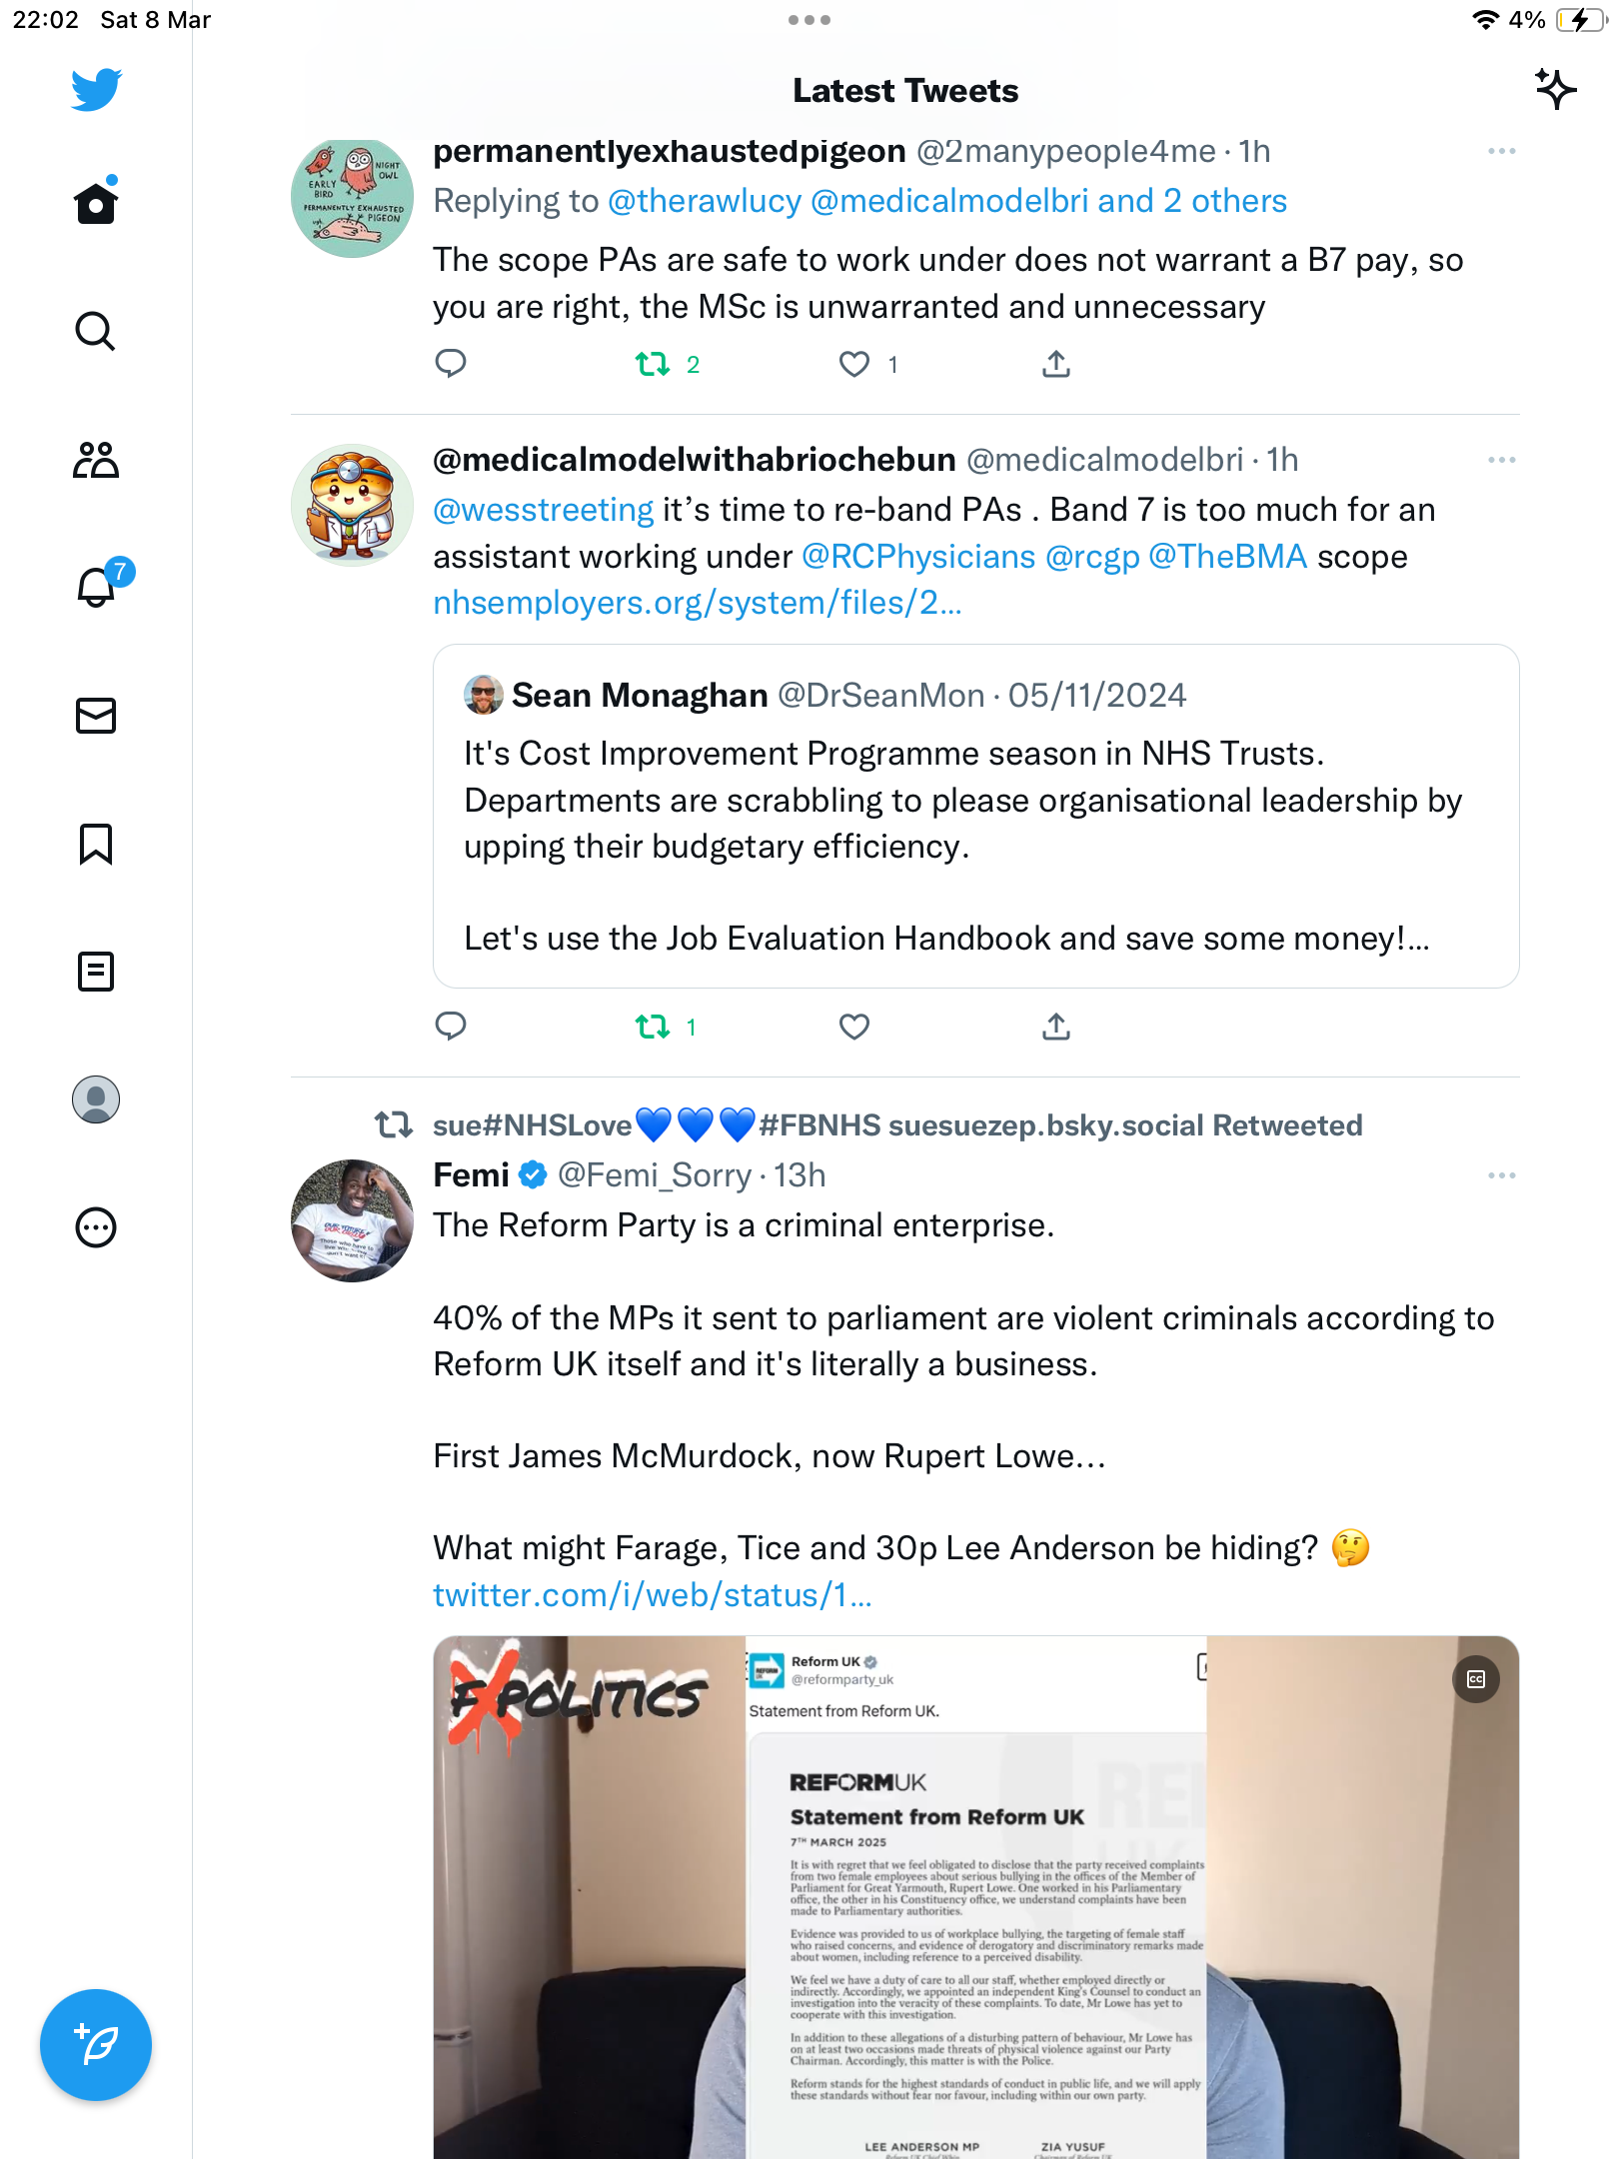Like the medicalmodelbri tweet about PAs
The image size is (1619, 2159).
coord(854,1027)
